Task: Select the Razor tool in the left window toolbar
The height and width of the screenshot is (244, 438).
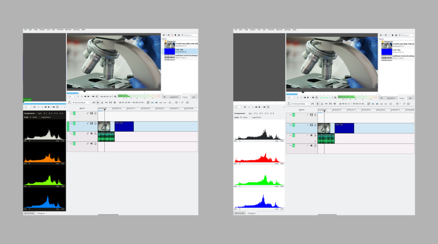Action: tap(102, 103)
